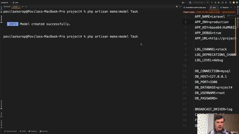Click first 'php artisan make:model Task' command

click(113, 12)
